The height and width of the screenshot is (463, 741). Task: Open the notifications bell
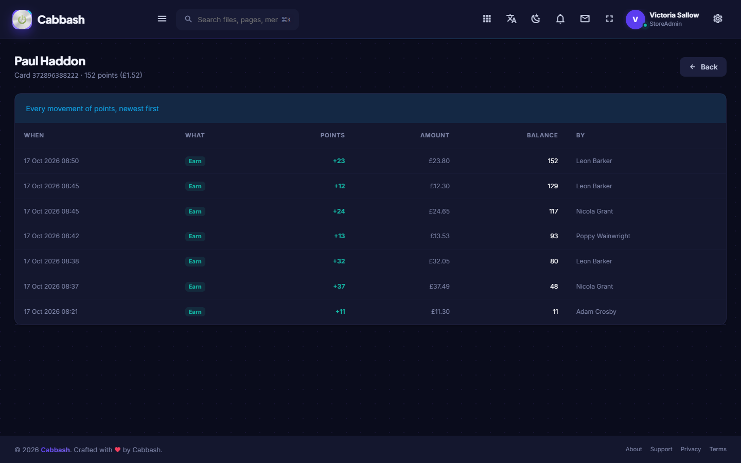click(560, 19)
